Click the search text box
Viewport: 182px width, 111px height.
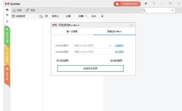(158, 10)
